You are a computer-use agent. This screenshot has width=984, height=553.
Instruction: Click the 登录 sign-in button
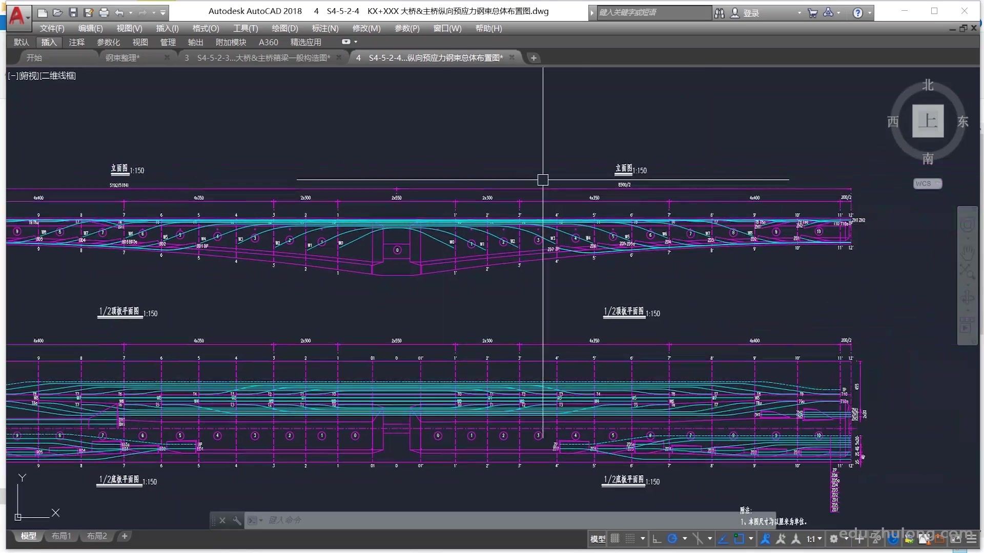pos(750,13)
